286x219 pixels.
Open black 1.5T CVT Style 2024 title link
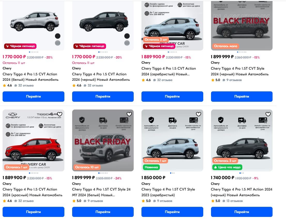[241, 71]
